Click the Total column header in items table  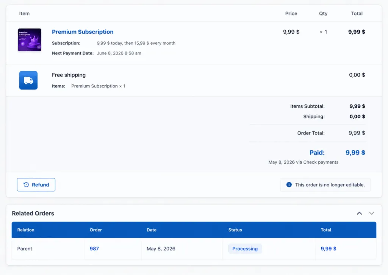[357, 14]
